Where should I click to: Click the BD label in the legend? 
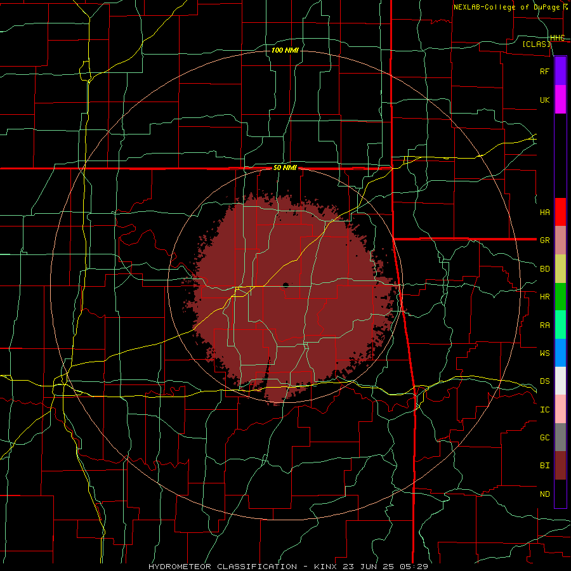tap(545, 269)
